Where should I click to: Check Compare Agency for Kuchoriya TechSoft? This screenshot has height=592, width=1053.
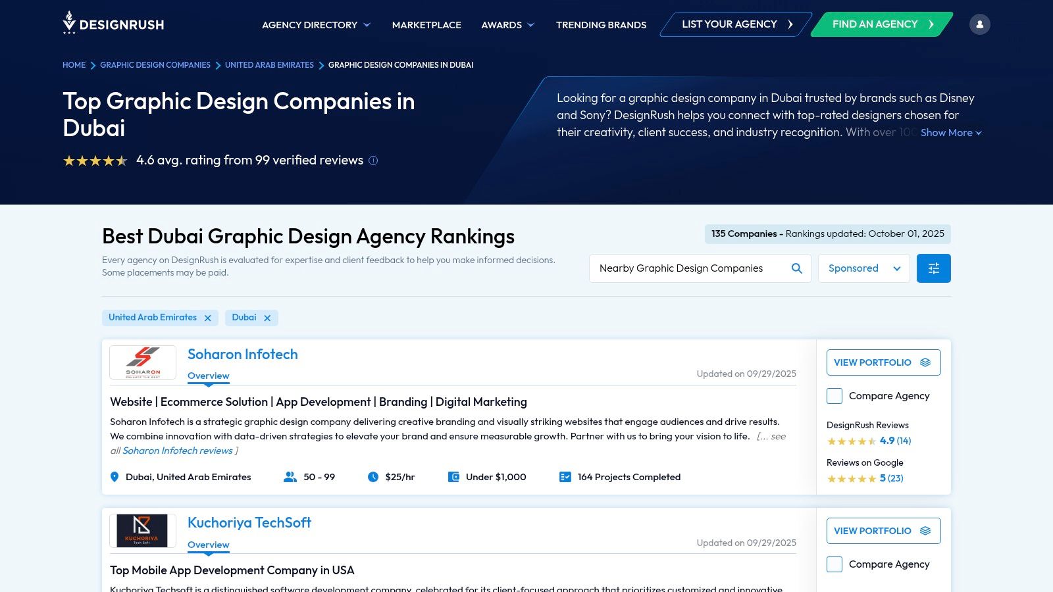click(835, 564)
